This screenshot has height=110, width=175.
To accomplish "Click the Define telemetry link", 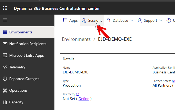I will coord(84,99).
